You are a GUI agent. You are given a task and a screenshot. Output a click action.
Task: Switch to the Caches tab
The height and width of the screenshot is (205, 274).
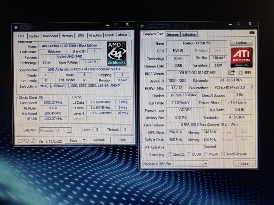(34, 36)
